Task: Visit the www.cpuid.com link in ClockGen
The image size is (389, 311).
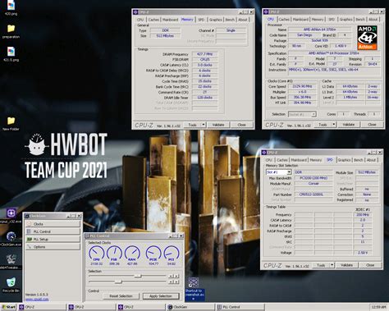Action: (37, 299)
